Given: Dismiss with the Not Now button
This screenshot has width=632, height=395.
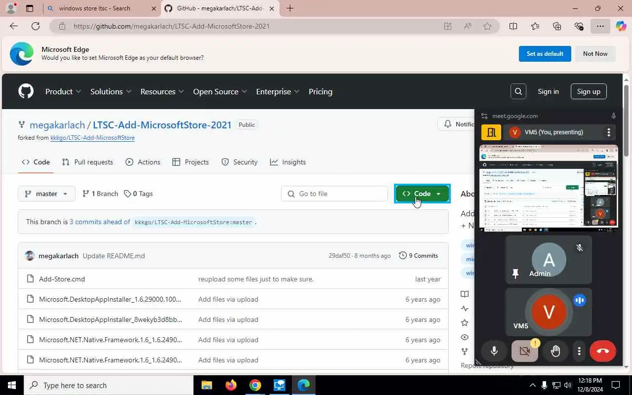Looking at the screenshot, I should [x=595, y=54].
